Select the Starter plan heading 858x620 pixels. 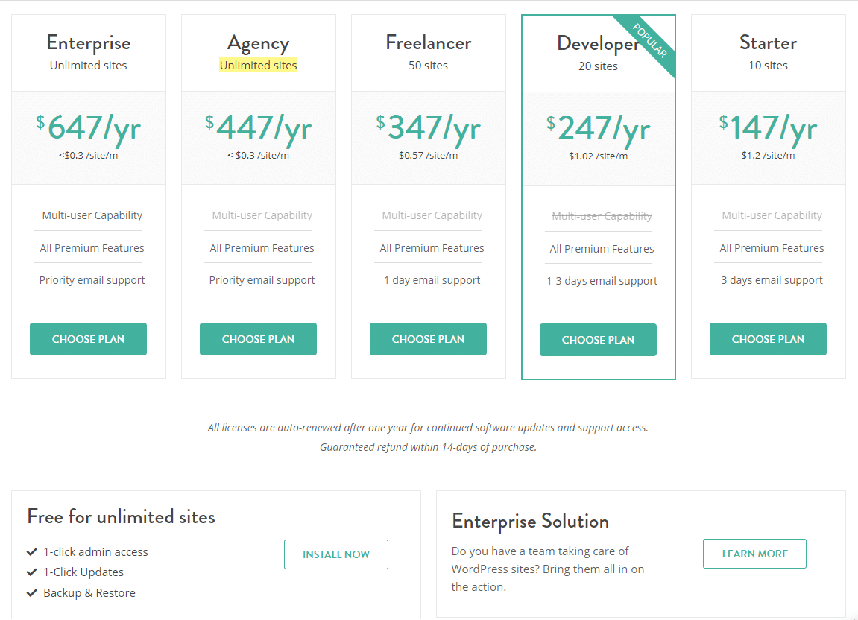coord(768,42)
